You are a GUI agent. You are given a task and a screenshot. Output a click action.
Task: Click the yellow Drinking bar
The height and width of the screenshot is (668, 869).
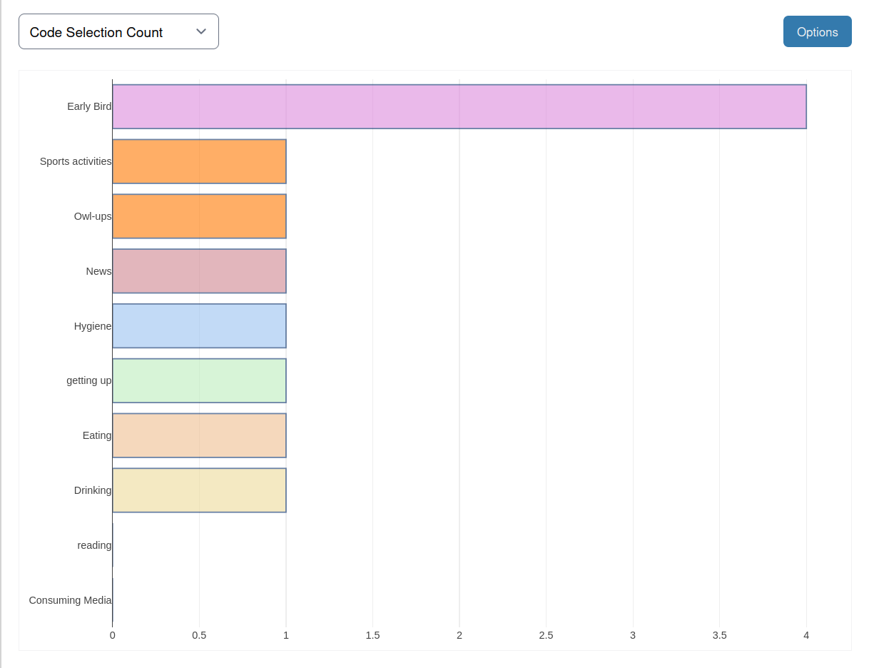tap(199, 490)
